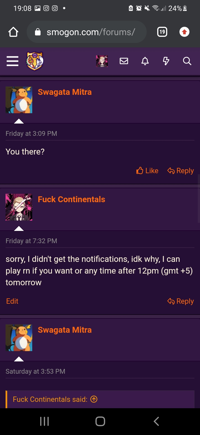Image resolution: width=200 pixels, height=435 pixels.
Task: Edit your Friday 7:32 PM post
Action: point(12,301)
